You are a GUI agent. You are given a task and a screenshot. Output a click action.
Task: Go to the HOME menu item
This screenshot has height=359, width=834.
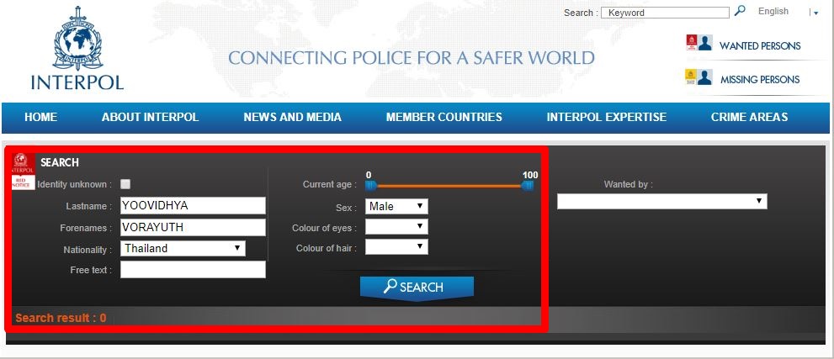coord(41,118)
